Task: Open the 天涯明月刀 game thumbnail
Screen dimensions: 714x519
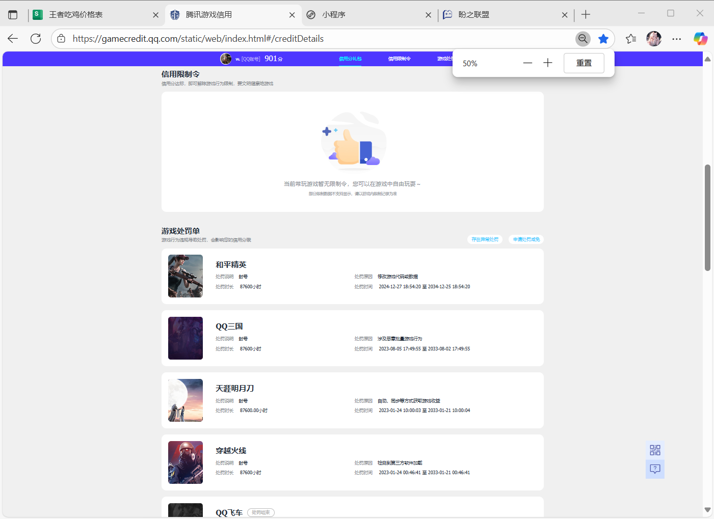Action: [x=186, y=400]
